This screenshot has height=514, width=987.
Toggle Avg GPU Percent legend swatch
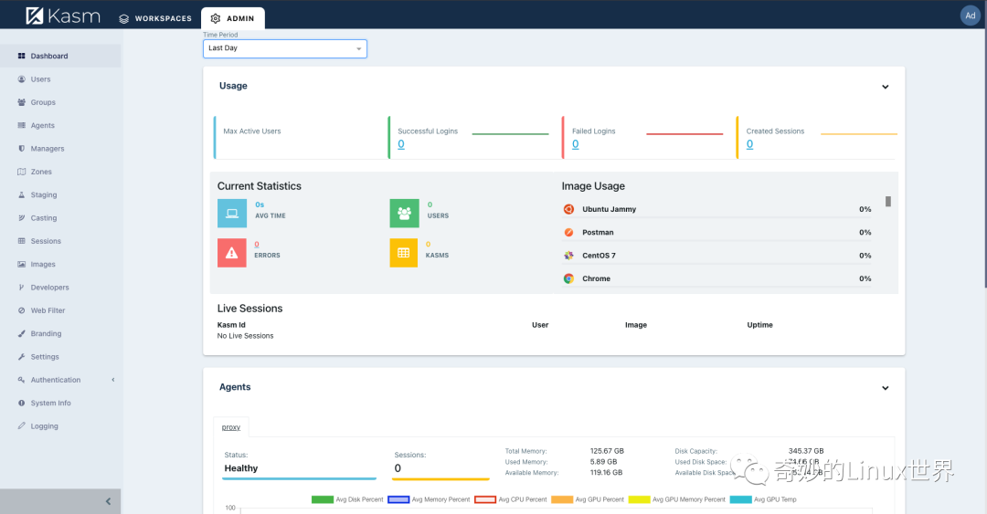click(x=562, y=499)
